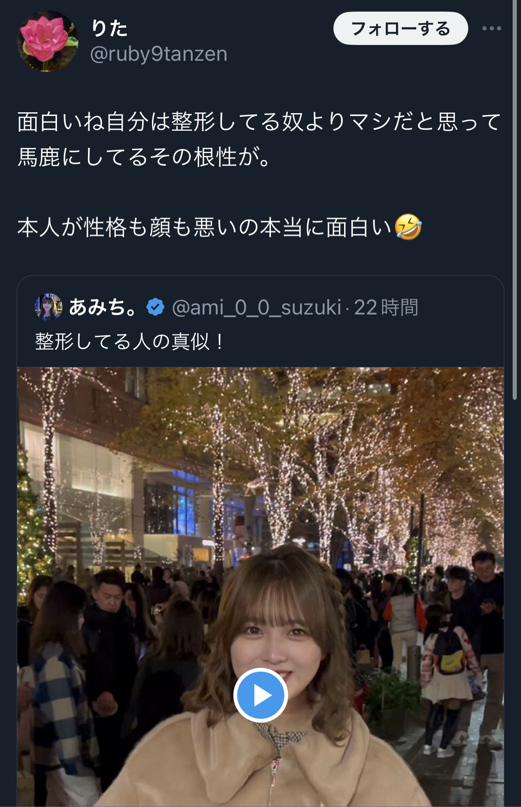Viewport: 521px width, 807px height.
Task: Click the フォローする follow button
Action: pyautogui.click(x=401, y=28)
